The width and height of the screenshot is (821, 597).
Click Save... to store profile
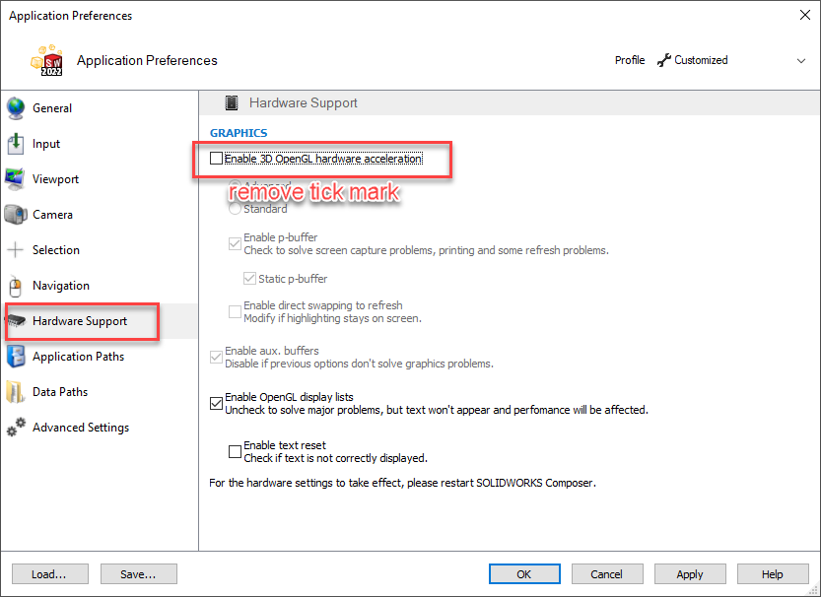[x=138, y=574]
